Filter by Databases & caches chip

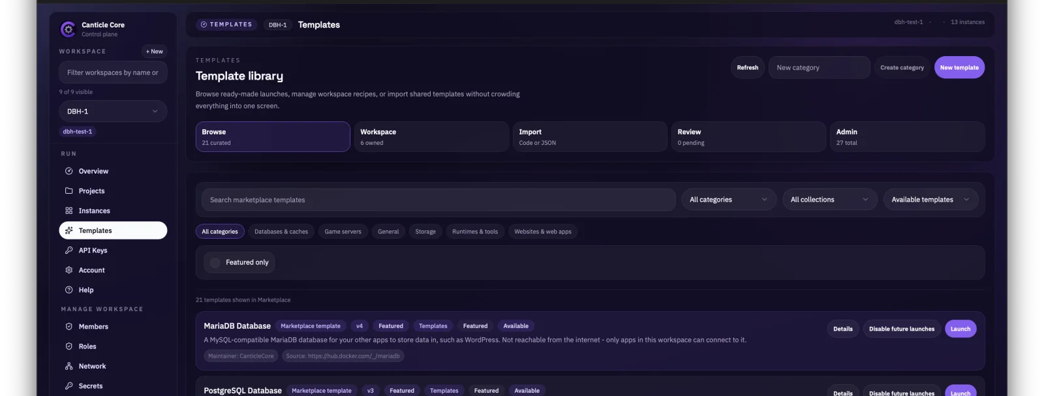tap(281, 232)
